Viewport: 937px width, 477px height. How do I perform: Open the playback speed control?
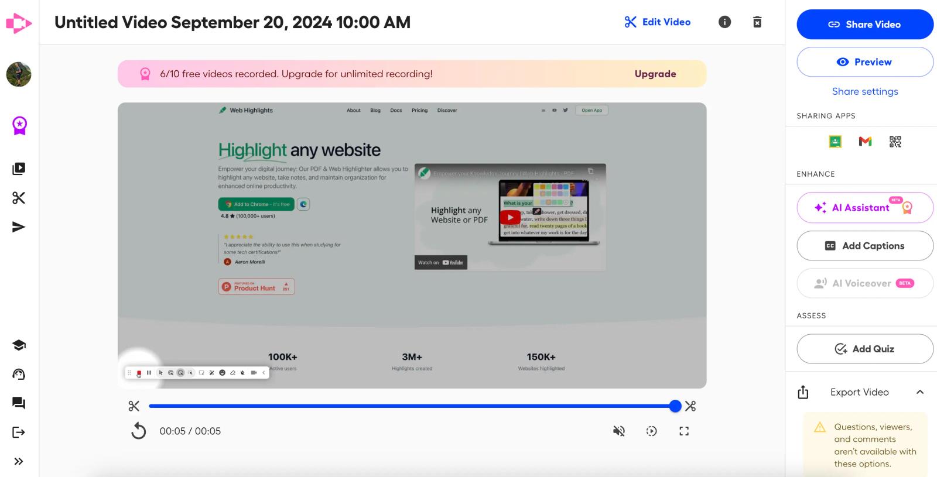[x=651, y=431]
